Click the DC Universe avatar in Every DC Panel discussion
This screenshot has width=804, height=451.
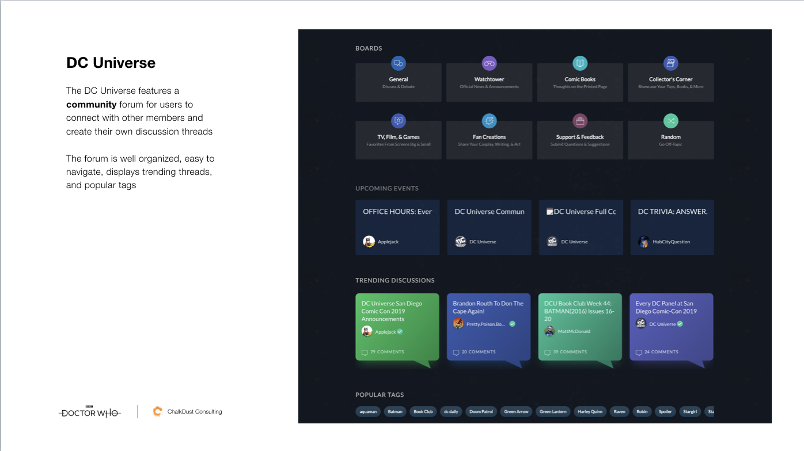pos(641,324)
